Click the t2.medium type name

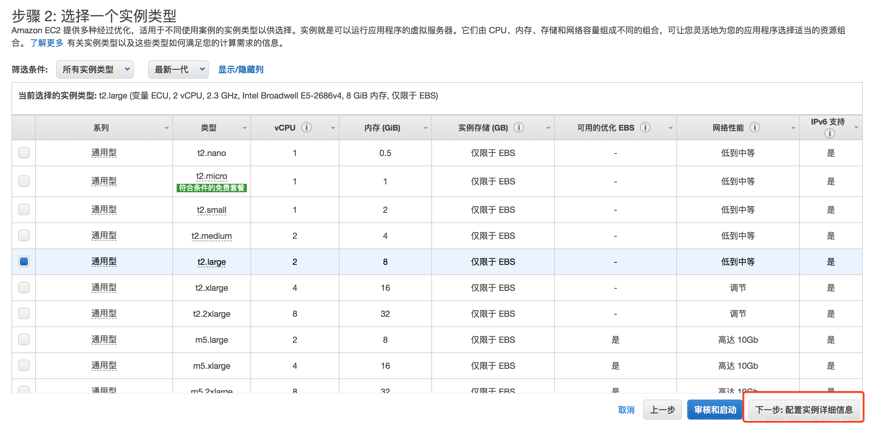tap(211, 235)
